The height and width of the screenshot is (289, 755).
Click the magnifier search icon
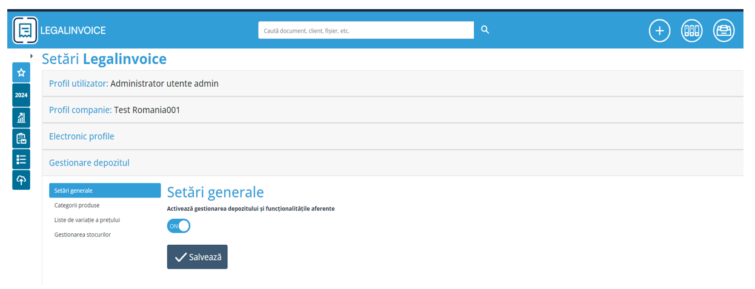coord(485,30)
